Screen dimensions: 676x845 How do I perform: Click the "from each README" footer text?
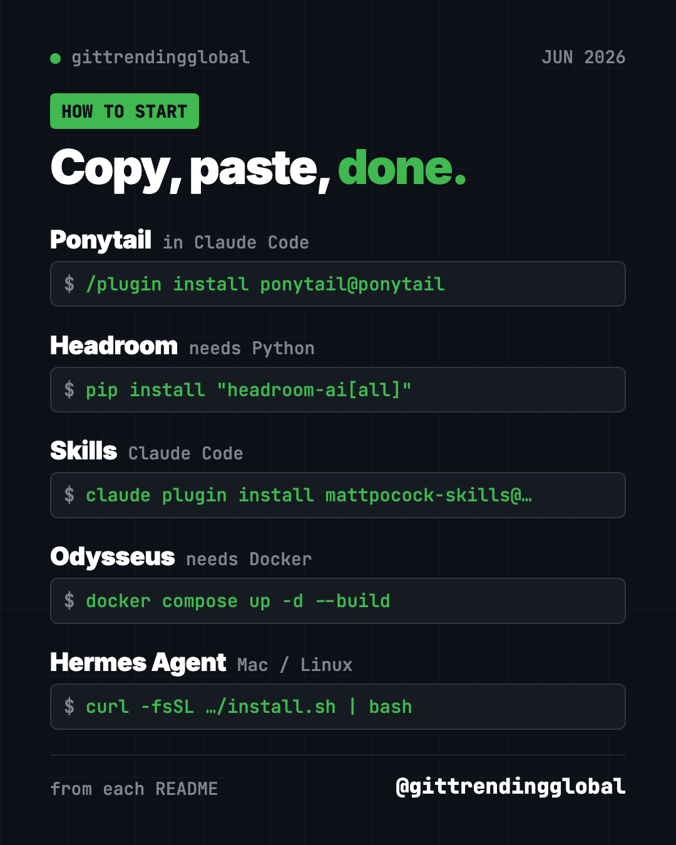tap(134, 789)
